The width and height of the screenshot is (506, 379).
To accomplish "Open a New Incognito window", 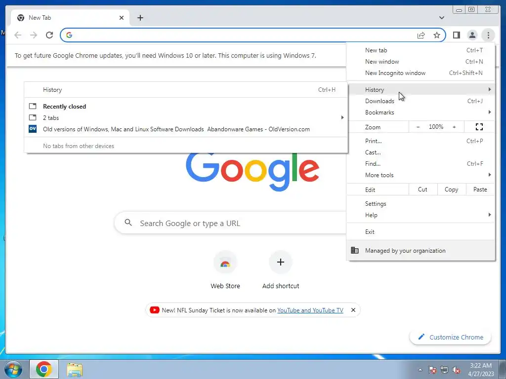I will coord(421,73).
